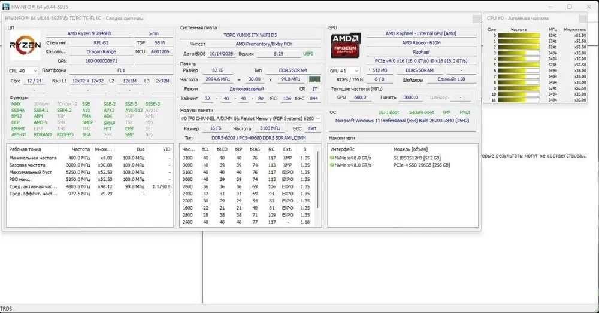Click the green icon beside 511BS0512HB drive
This screenshot has width=599, height=313.
pos(332,158)
